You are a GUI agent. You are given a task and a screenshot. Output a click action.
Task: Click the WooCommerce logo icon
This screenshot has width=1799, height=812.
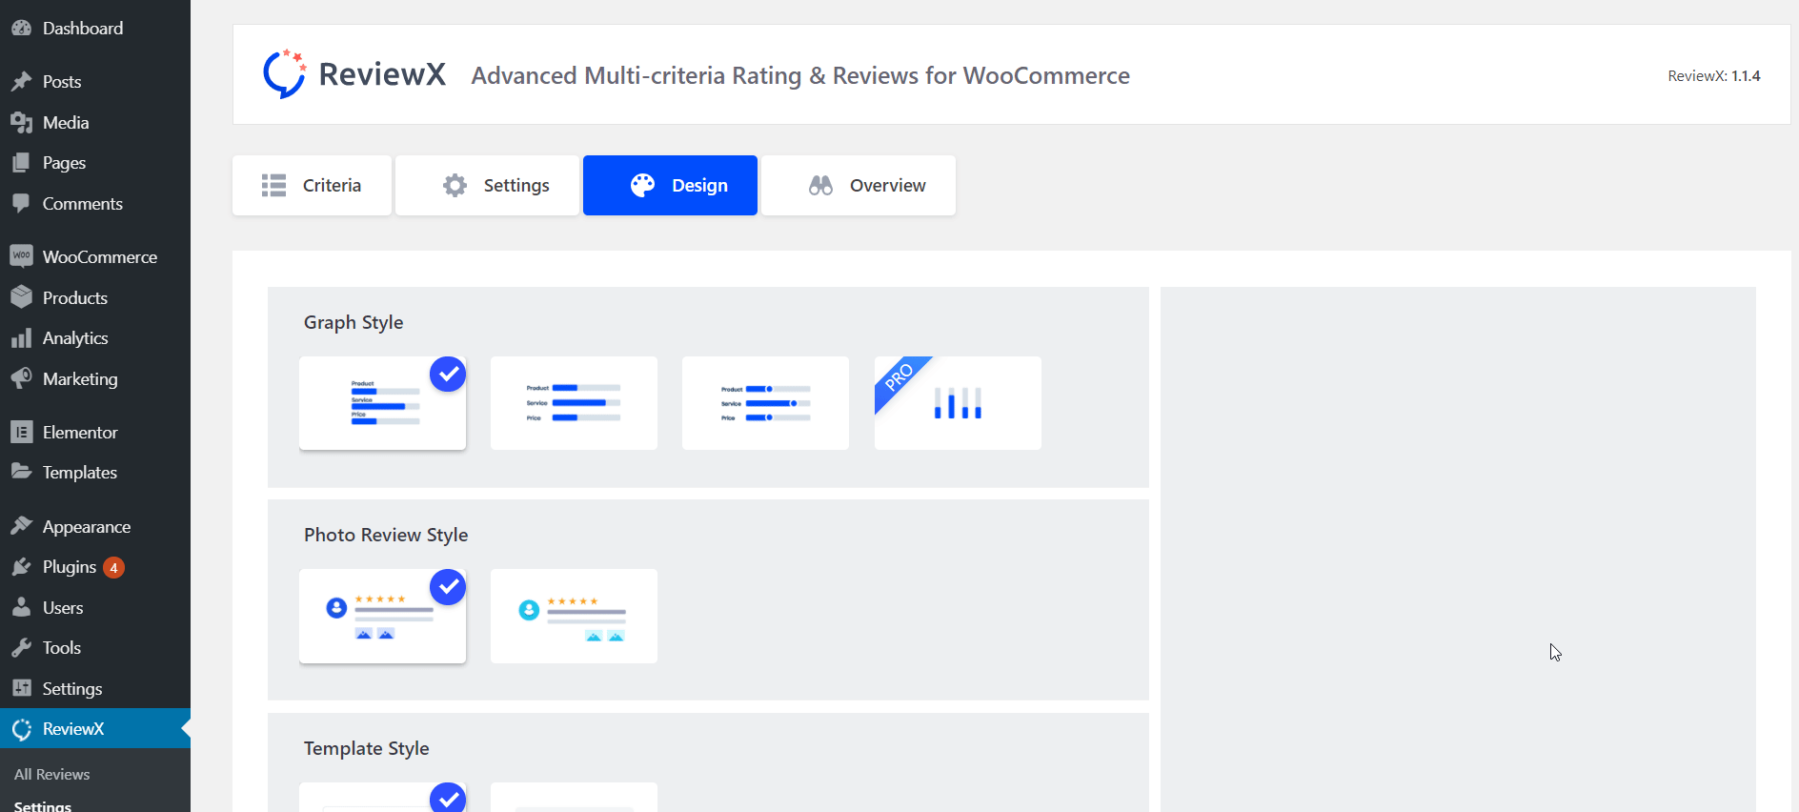tap(21, 256)
